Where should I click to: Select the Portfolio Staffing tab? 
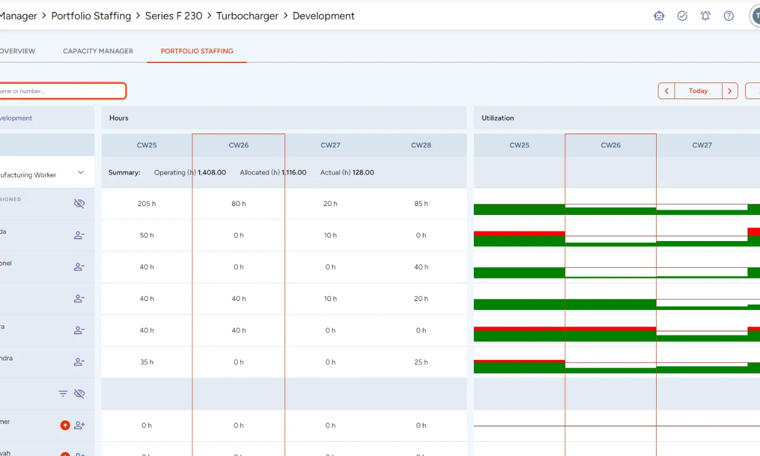pyautogui.click(x=197, y=51)
